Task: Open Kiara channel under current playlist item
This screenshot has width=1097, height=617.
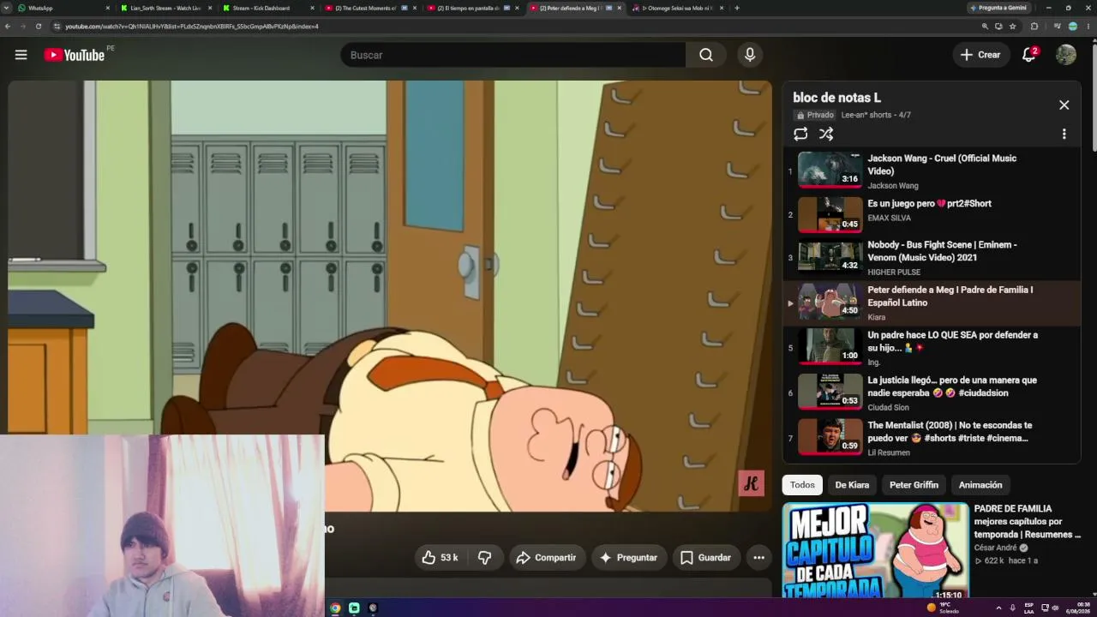Action: tap(876, 317)
